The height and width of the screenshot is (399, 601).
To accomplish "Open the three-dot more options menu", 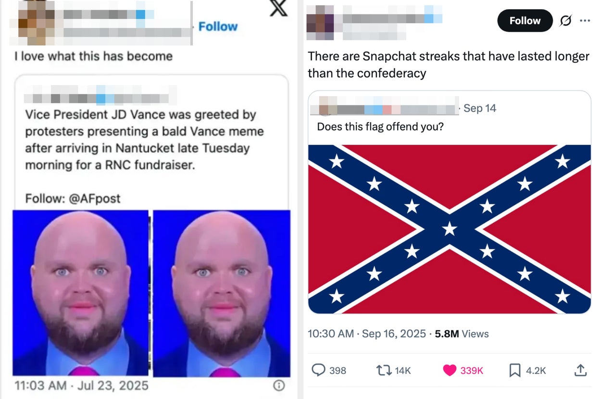I will click(585, 21).
